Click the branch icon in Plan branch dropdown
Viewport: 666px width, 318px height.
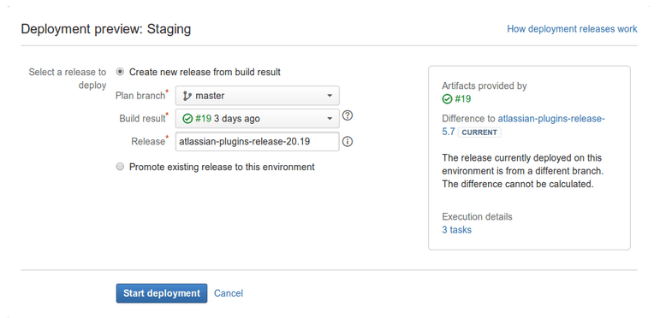tap(187, 97)
